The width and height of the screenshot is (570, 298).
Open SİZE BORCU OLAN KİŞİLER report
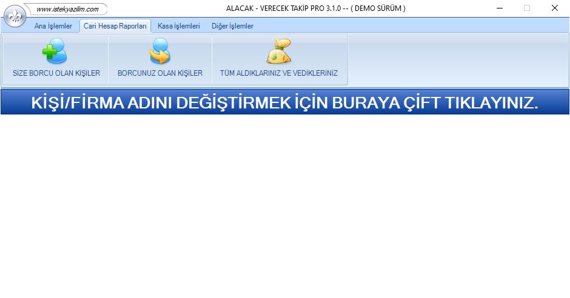[56, 59]
